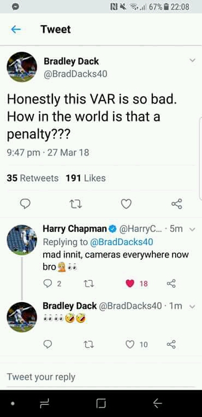This screenshot has width=202, height=417.
Task: Like the main VAR tweet
Action: point(126,204)
